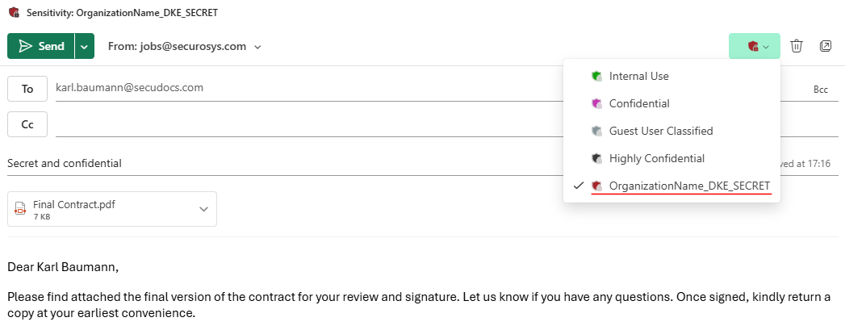Open the Send options dropdown arrow

point(85,46)
